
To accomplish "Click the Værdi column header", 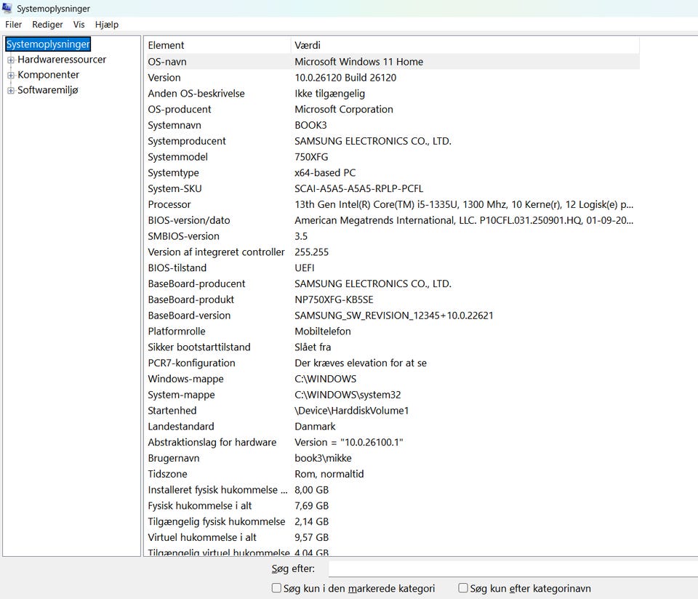I will click(465, 45).
